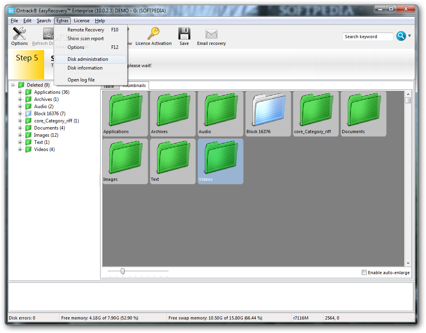Click the Search keyword input field
Screen dimensions: 426x333
[x=368, y=37]
